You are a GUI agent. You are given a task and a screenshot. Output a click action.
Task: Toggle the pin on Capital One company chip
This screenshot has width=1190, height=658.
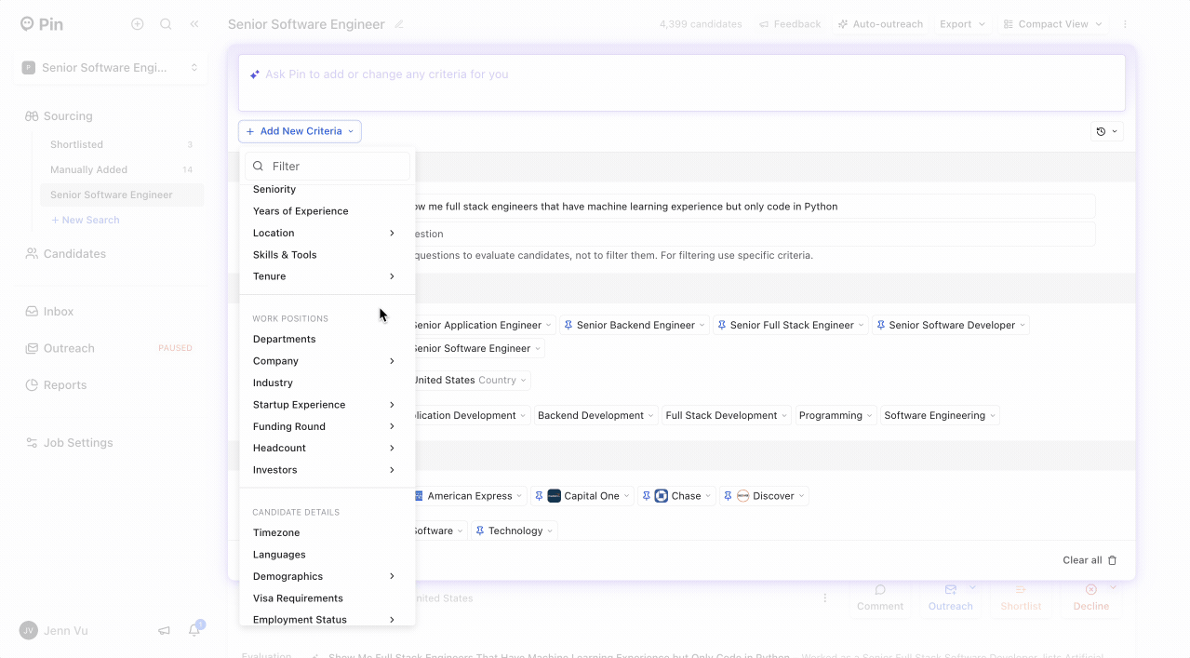[x=539, y=496]
